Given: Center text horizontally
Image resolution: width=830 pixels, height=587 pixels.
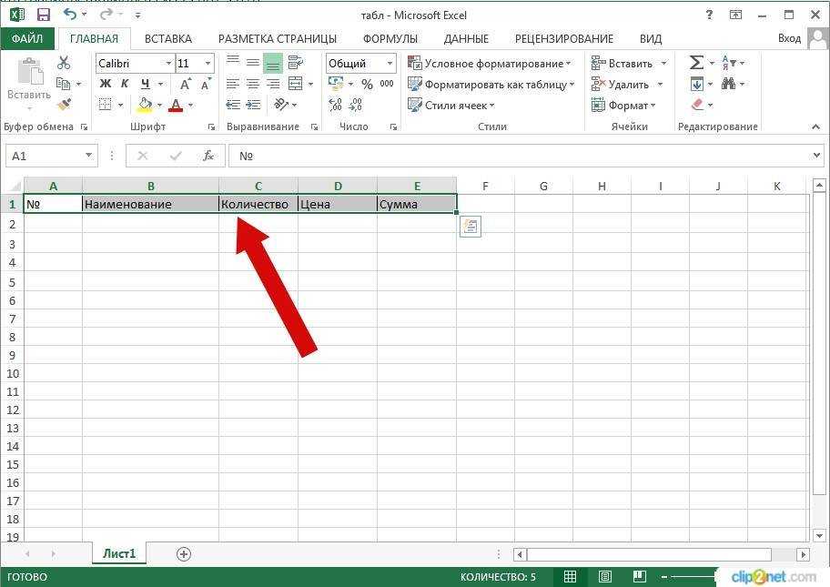Looking at the screenshot, I should click(252, 84).
